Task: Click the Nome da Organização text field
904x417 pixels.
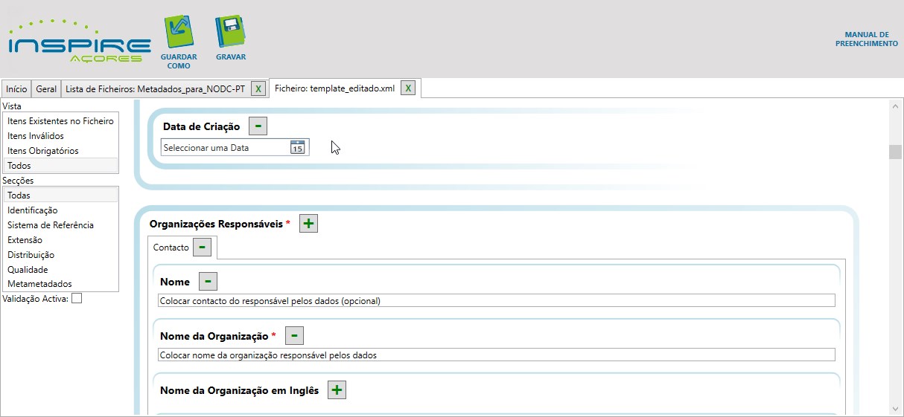Action: (496, 355)
